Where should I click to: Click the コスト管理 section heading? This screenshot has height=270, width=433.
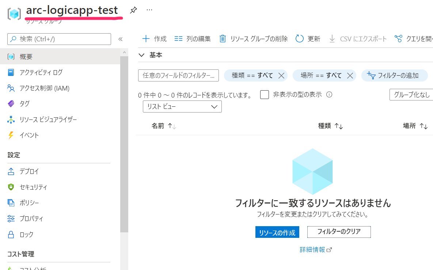[21, 254]
